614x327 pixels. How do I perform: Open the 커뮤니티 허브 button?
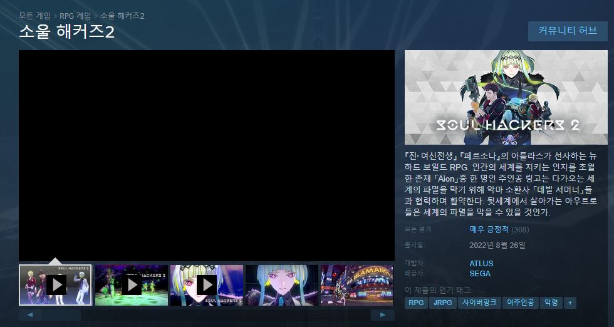click(568, 31)
